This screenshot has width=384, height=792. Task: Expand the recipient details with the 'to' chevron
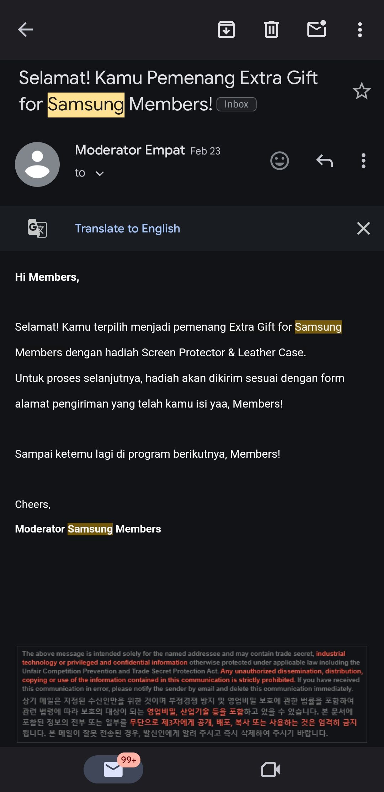point(100,173)
